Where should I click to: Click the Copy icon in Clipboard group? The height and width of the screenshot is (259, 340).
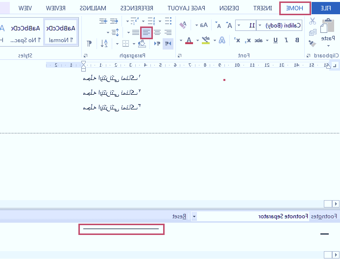[313, 32]
